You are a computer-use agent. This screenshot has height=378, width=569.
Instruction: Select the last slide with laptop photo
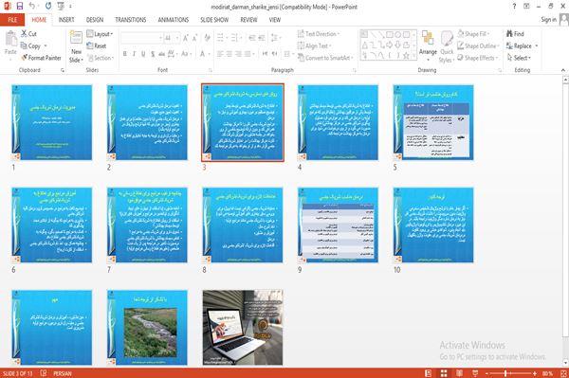pos(243,328)
